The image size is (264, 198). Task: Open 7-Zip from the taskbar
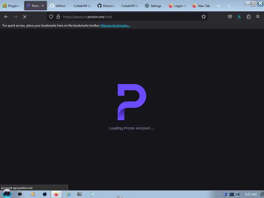pyautogui.click(x=79, y=194)
